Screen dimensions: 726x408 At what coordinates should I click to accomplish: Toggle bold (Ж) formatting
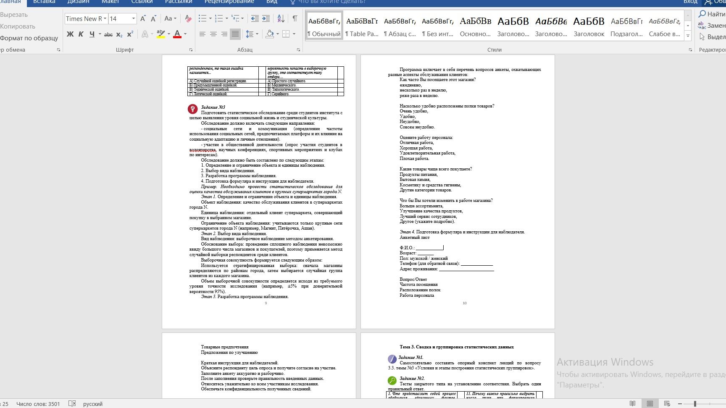(x=70, y=34)
